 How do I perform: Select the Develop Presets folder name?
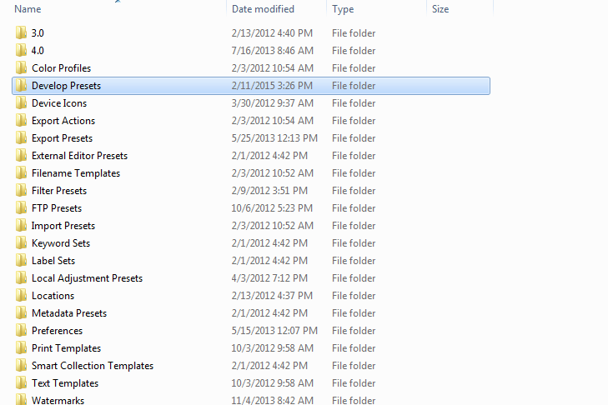click(67, 86)
